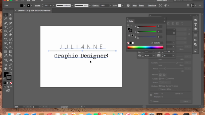Open the graphic Style dropdown
Viewport: 205px width, 115px height.
point(123,5)
